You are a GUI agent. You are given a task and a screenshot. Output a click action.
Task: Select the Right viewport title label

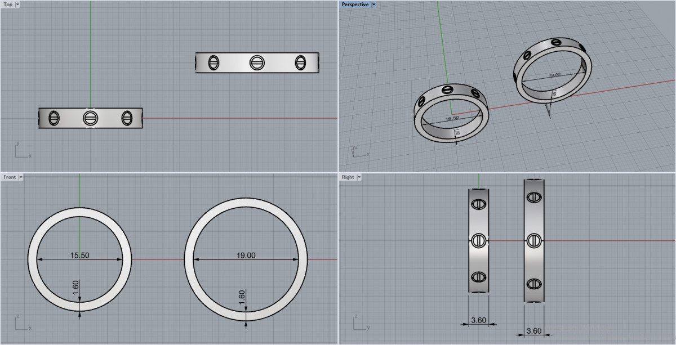[348, 177]
